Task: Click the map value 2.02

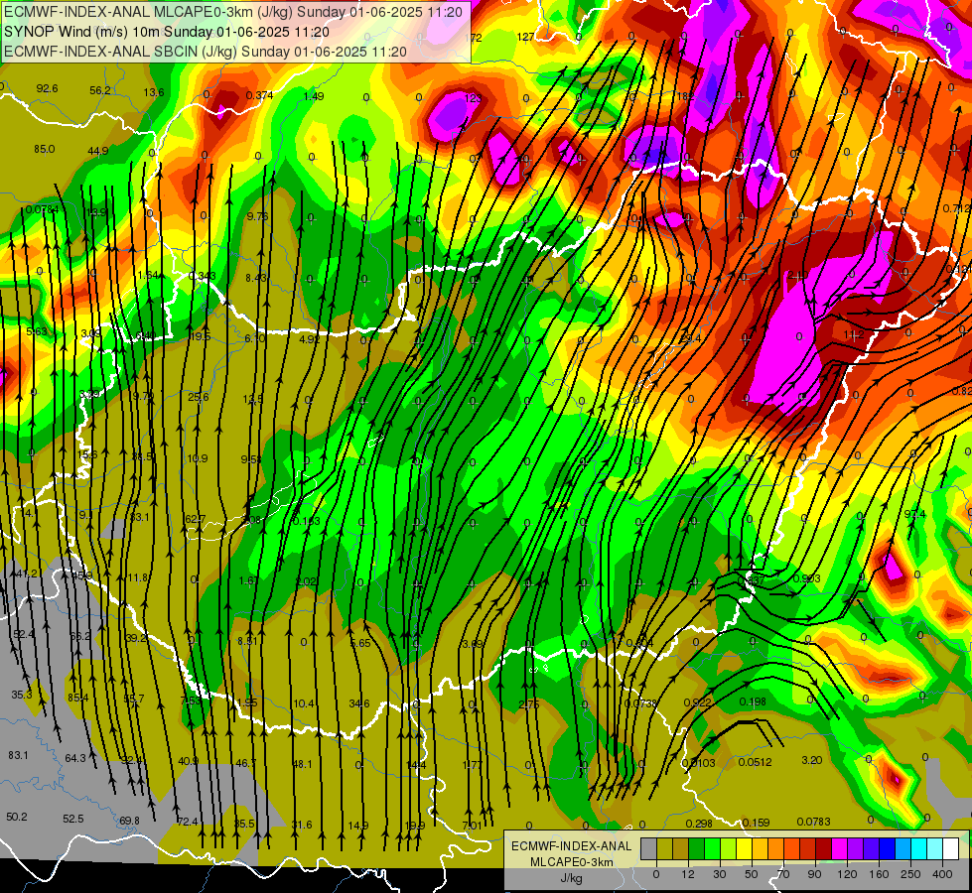Action: 307,581
